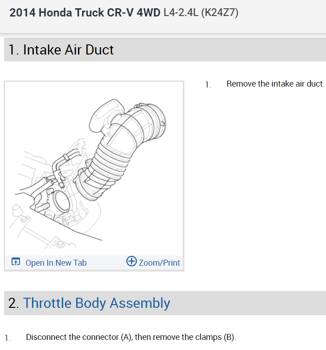
Task: Click the round throttle body opening in diagram
Action: (61, 202)
